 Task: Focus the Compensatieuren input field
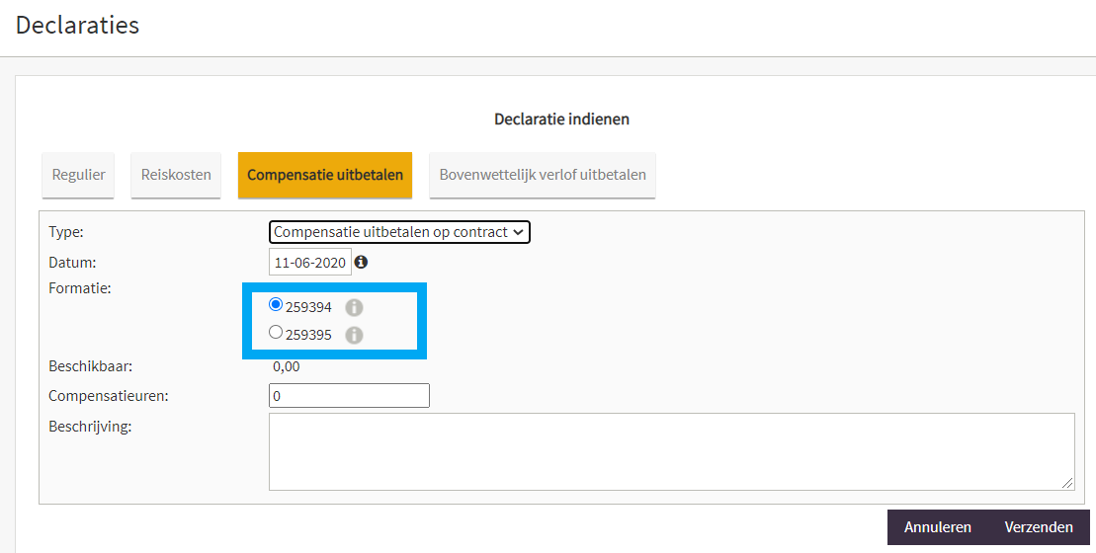click(349, 396)
